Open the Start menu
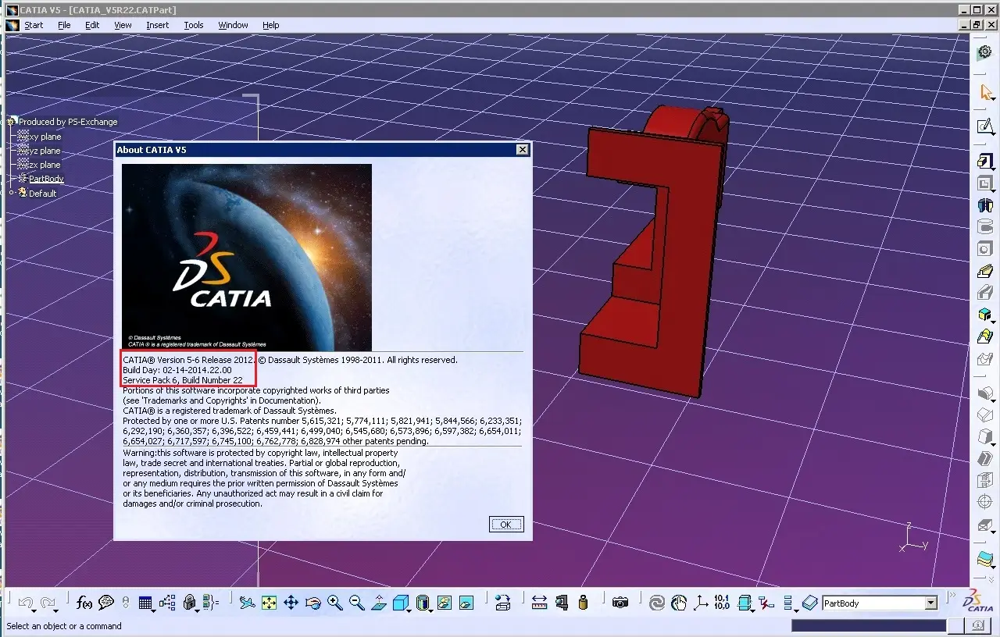 [34, 25]
